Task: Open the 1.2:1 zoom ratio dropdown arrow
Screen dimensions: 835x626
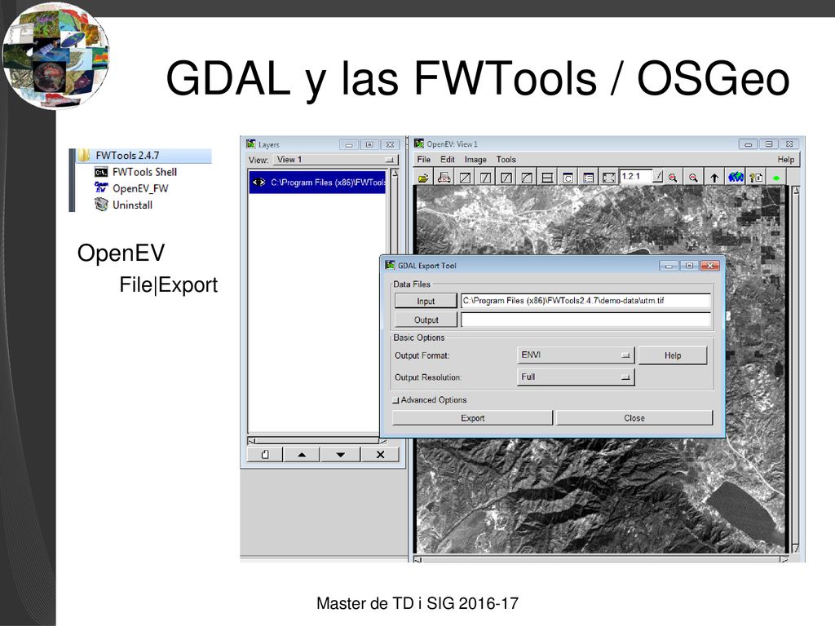Action: (x=658, y=176)
